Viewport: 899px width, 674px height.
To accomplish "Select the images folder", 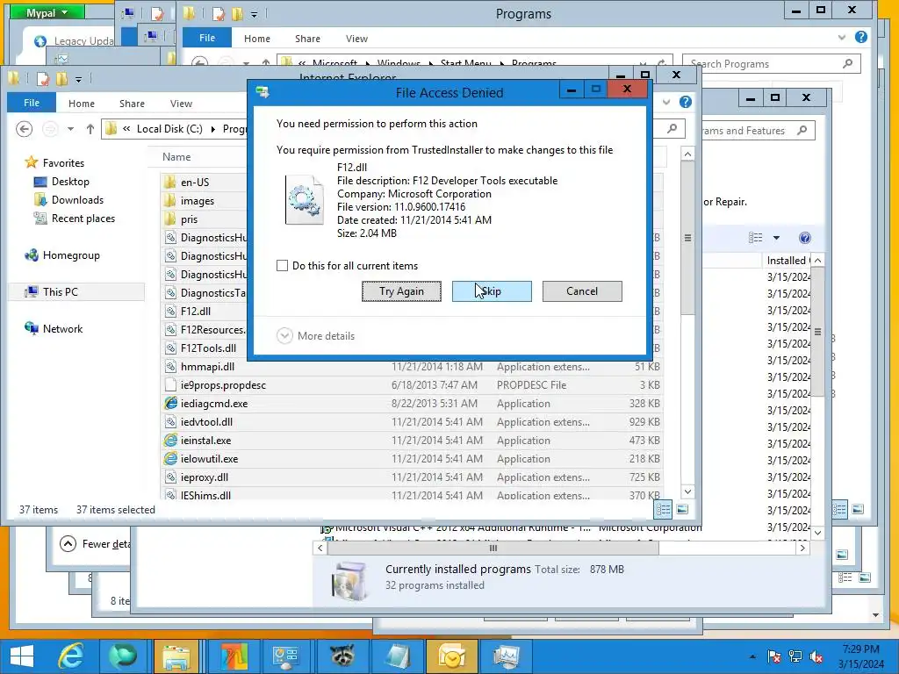I will point(198,201).
